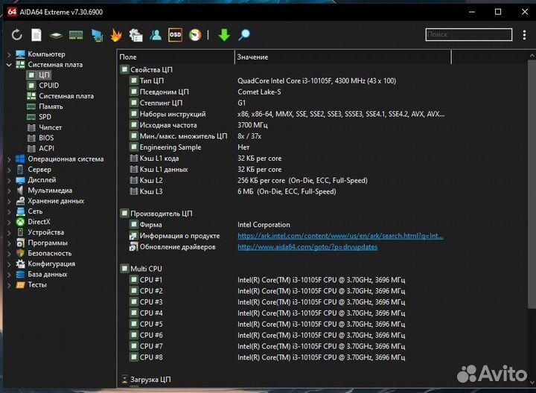Click the Поиск search field
536x393 pixels.
[x=468, y=34]
